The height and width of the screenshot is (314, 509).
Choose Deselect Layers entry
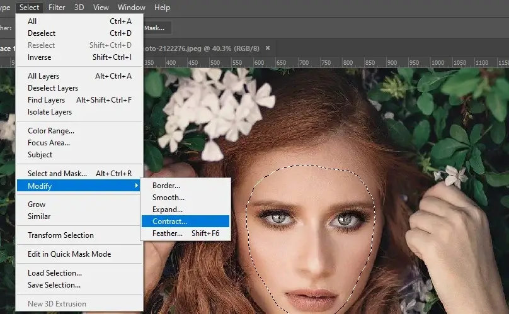[x=79, y=88]
